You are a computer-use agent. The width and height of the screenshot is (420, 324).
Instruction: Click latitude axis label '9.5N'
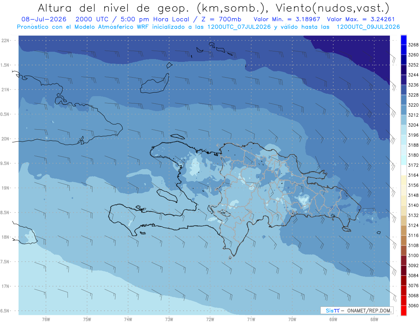click(5, 163)
